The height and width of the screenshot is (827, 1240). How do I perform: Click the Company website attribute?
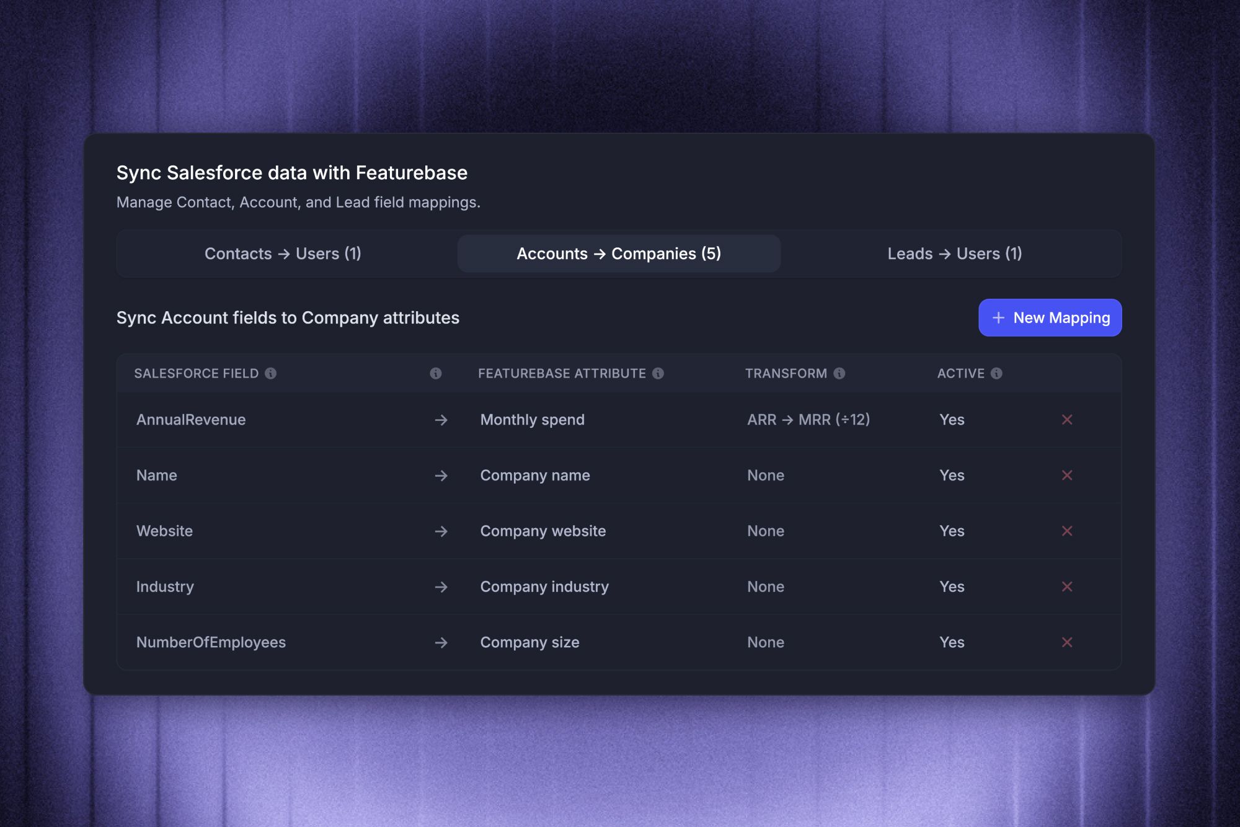543,531
